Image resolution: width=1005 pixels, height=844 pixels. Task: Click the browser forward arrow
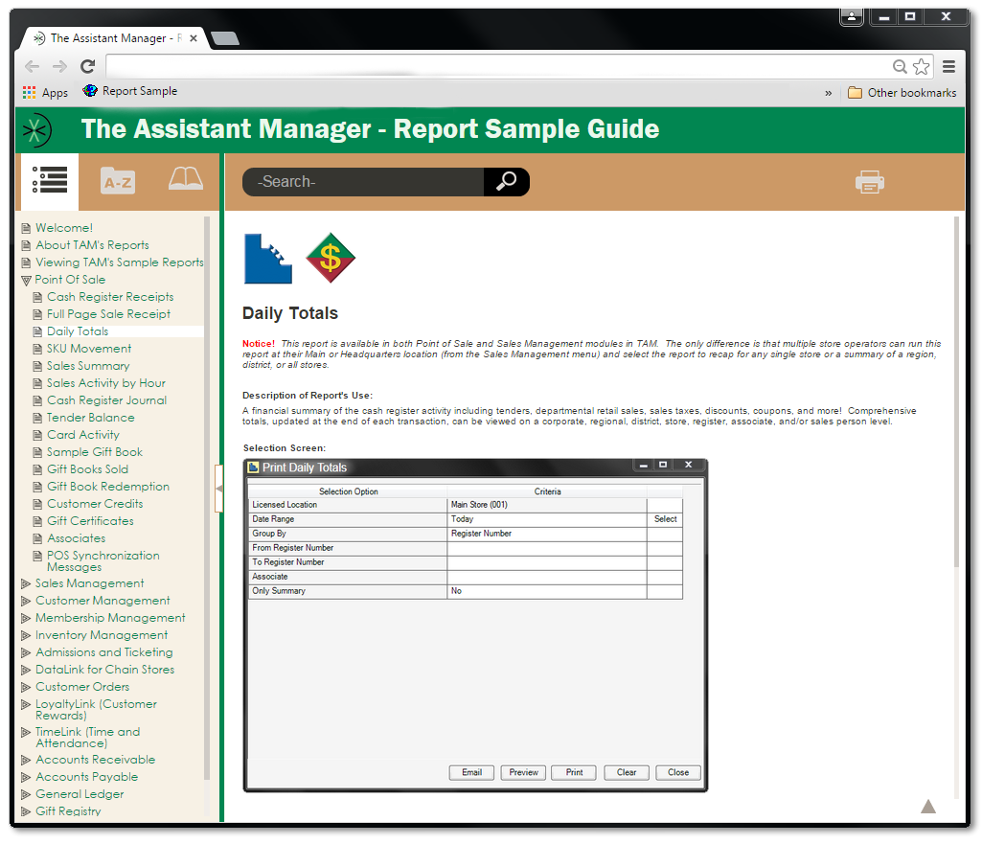59,67
